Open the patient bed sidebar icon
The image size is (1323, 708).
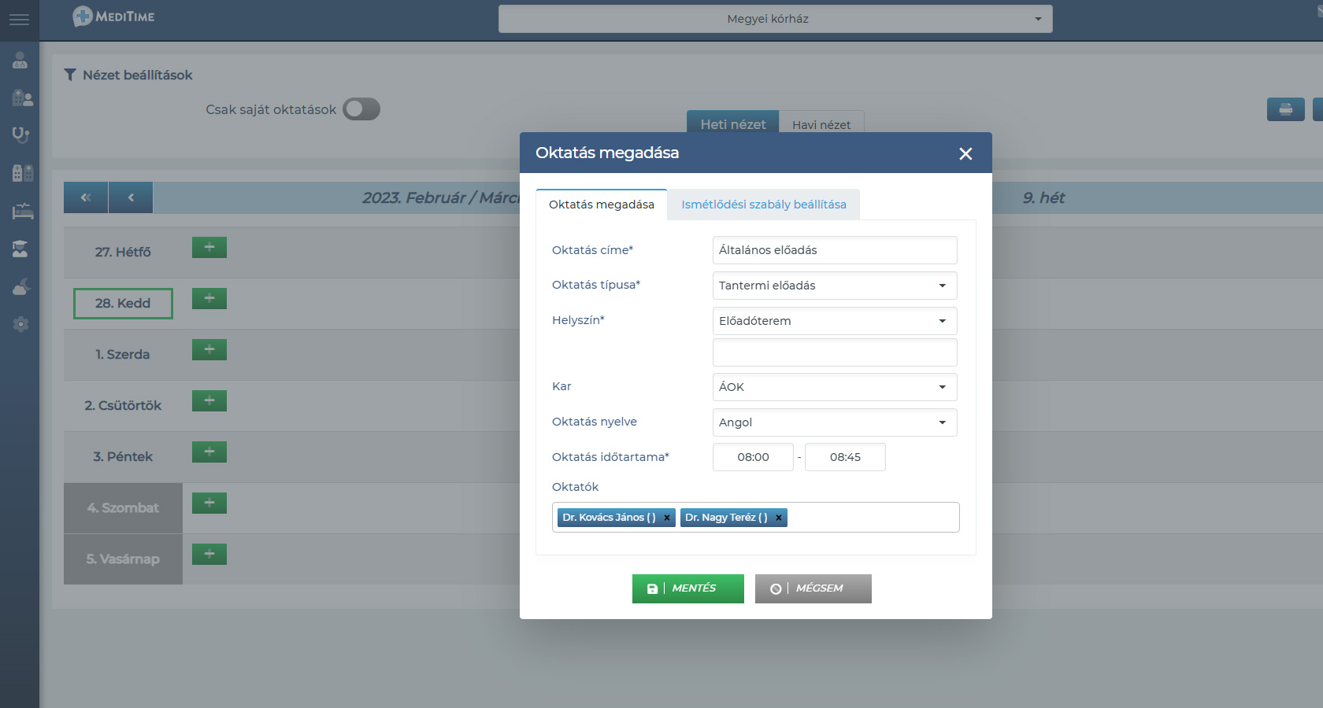tap(22, 211)
